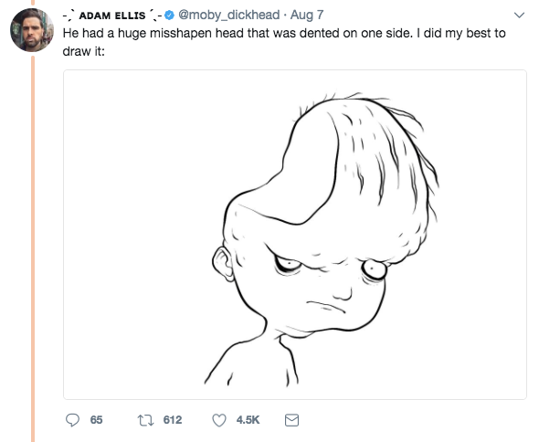Open Adam Ellis profile avatar
Image resolution: width=539 pixels, height=442 pixels.
pyautogui.click(x=32, y=30)
